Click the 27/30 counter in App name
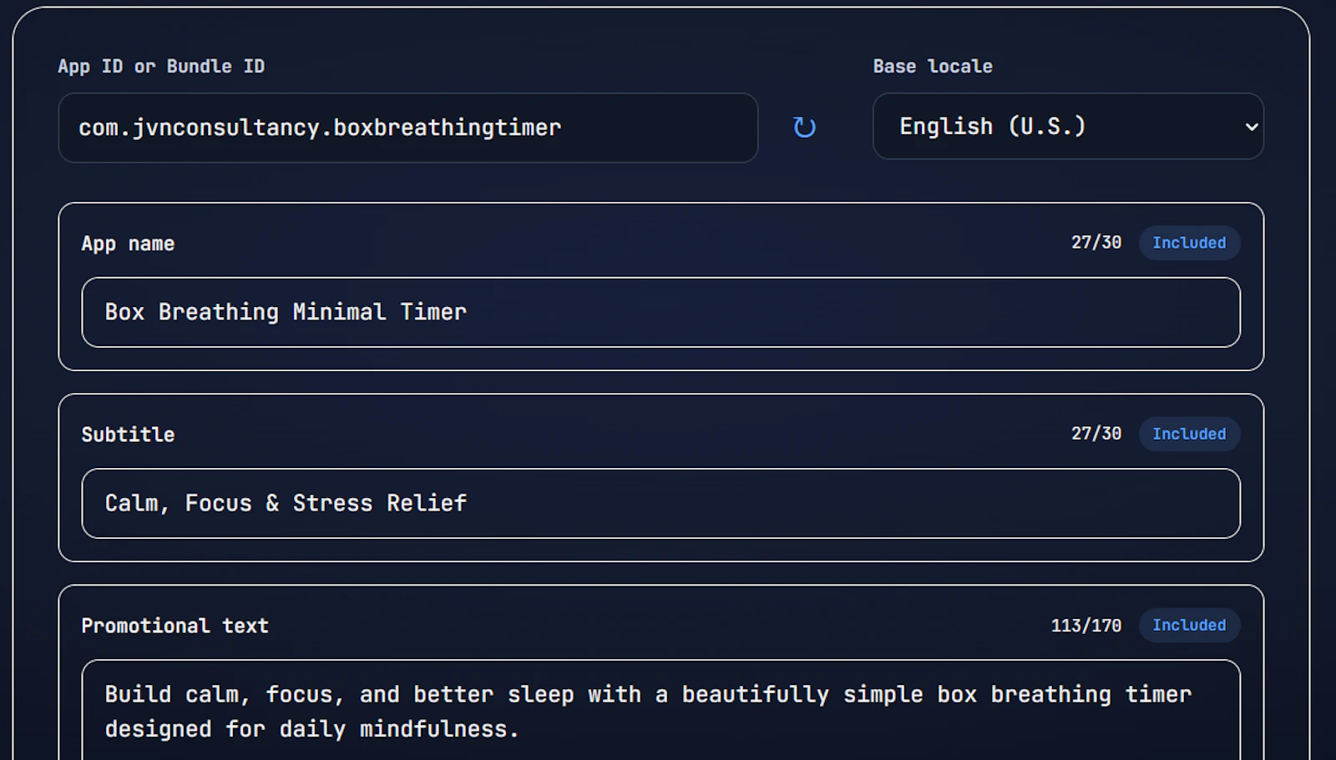1336x760 pixels. [x=1096, y=243]
